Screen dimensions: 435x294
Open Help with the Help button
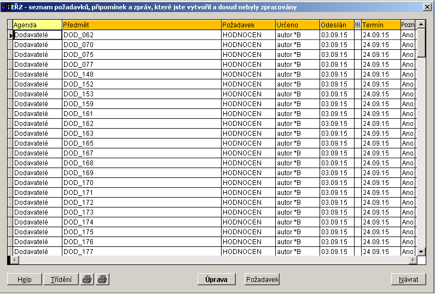[x=24, y=279]
